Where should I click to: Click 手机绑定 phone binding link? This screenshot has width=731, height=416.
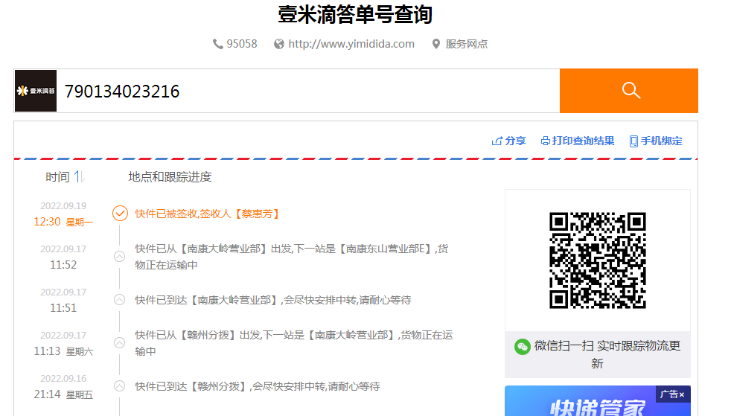click(661, 141)
